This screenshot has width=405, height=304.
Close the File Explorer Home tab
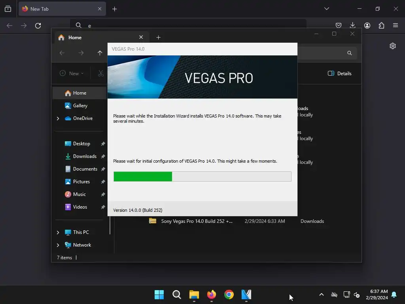141,37
